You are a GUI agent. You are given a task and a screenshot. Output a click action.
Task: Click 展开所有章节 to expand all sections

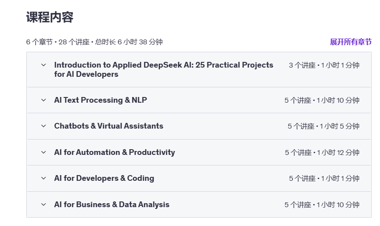point(351,42)
